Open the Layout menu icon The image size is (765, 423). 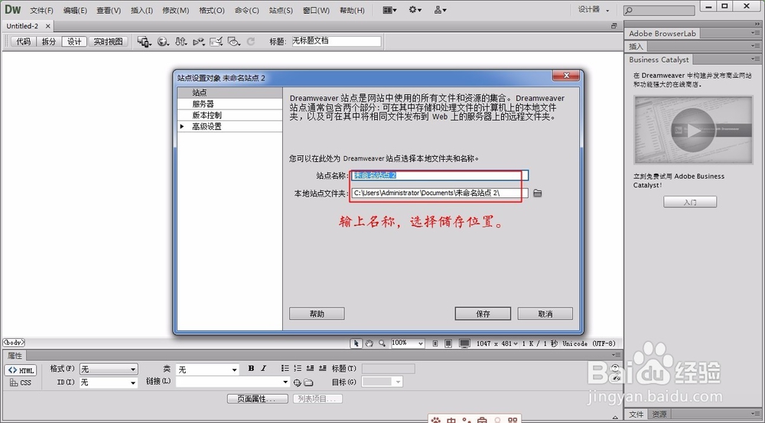[389, 10]
